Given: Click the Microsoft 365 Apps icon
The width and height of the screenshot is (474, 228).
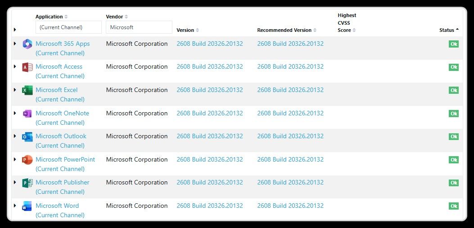Looking at the screenshot, I should pyautogui.click(x=27, y=44).
